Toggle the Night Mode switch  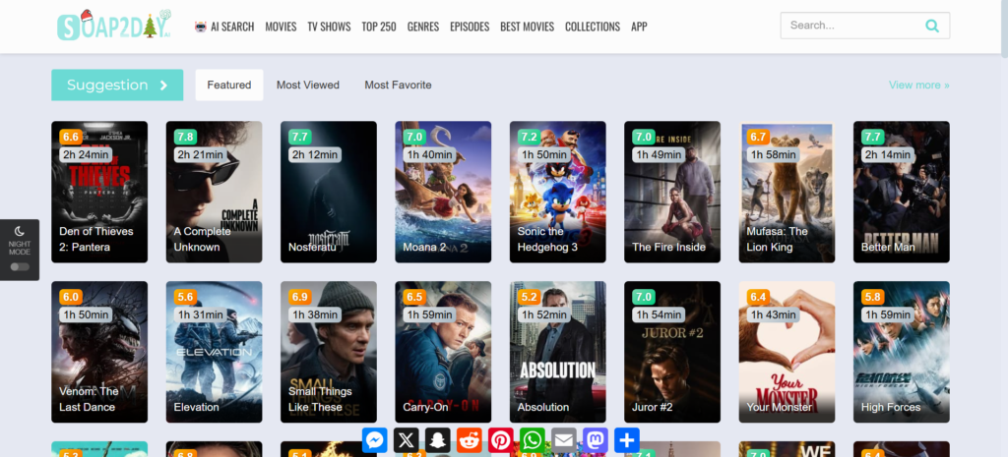pos(20,266)
